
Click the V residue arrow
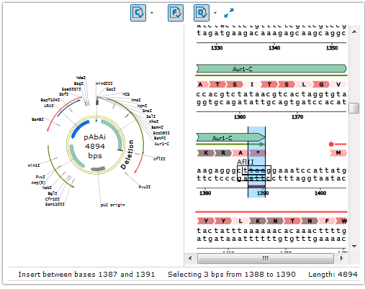coord(338,84)
